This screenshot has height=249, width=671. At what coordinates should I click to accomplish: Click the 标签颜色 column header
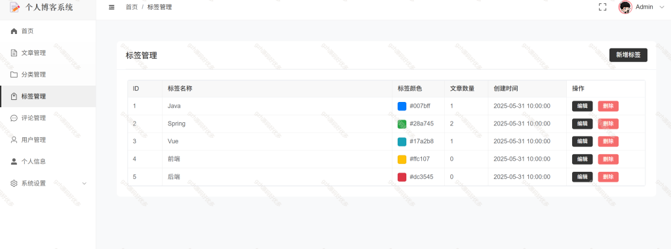coord(418,89)
